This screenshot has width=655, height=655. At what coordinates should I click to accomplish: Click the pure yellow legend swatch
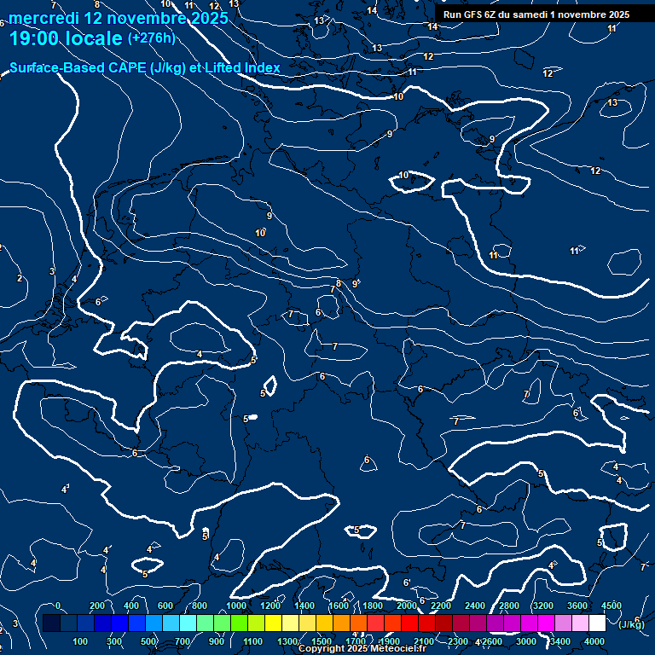click(273, 623)
